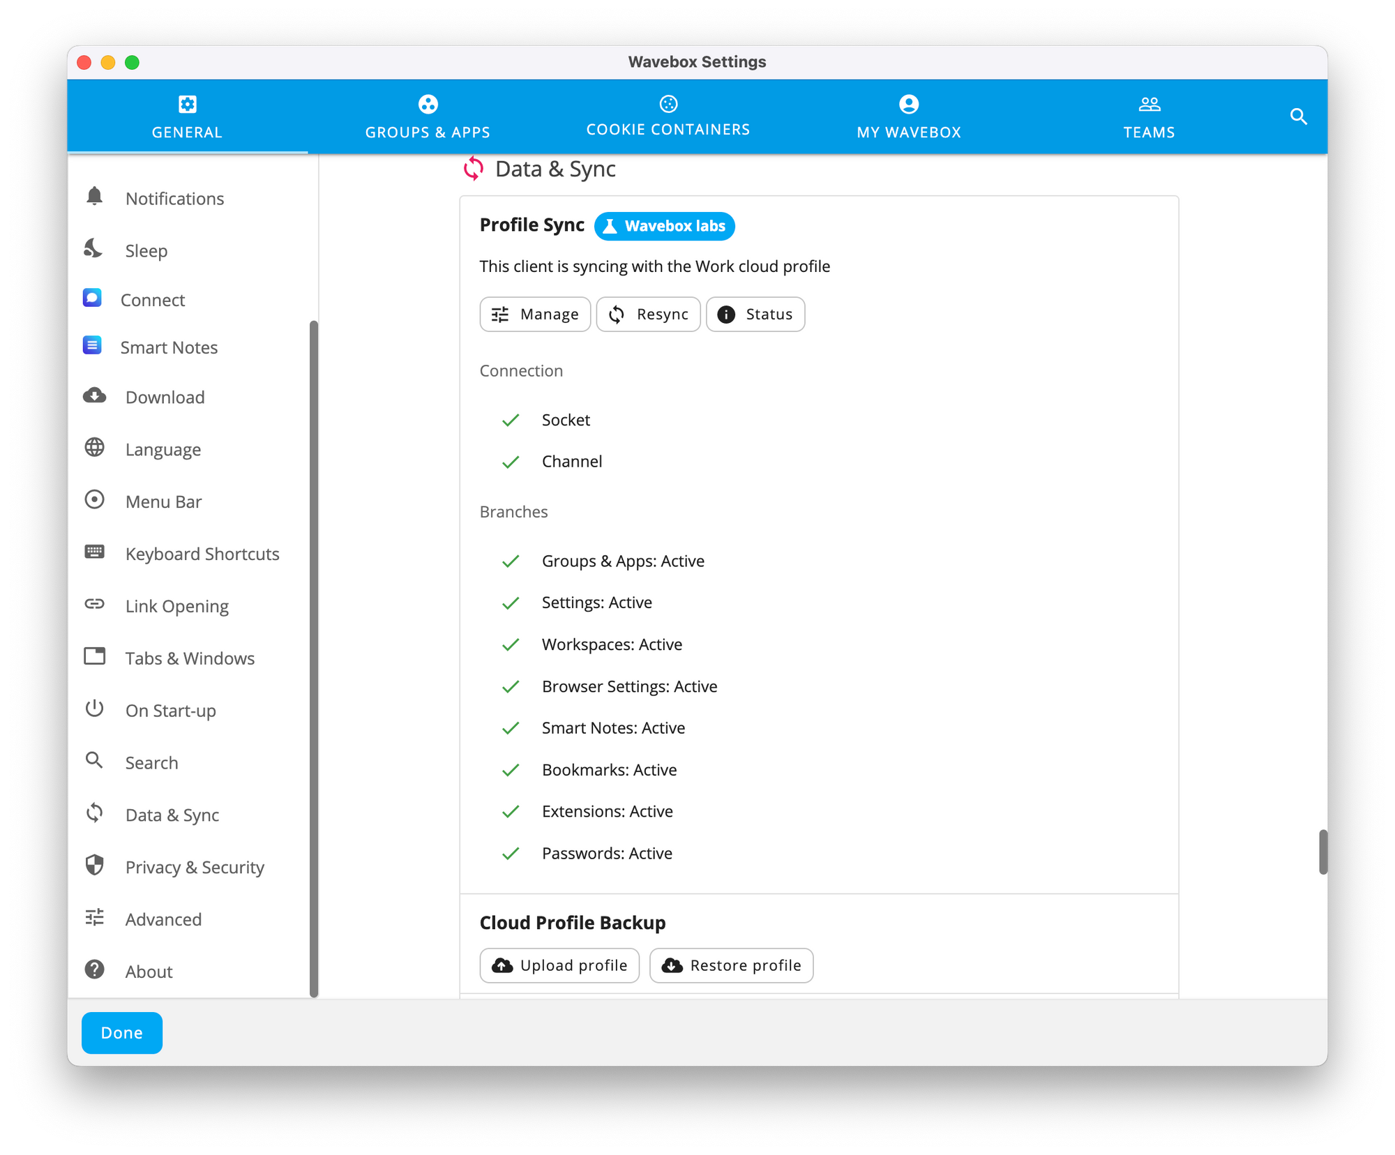
Task: Open the sync Status button
Action: coord(755,314)
